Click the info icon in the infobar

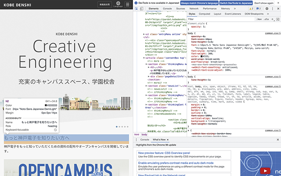[136, 3]
